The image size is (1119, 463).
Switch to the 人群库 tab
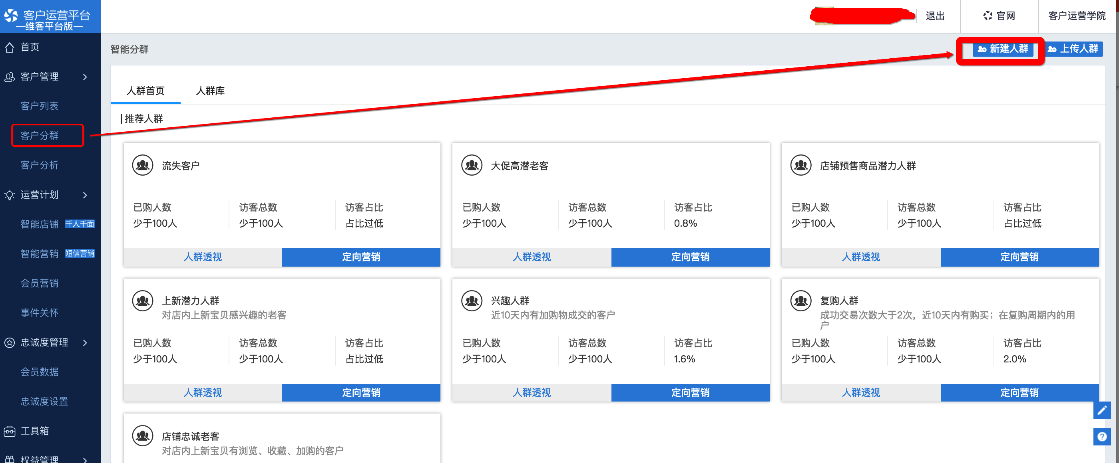[x=210, y=91]
